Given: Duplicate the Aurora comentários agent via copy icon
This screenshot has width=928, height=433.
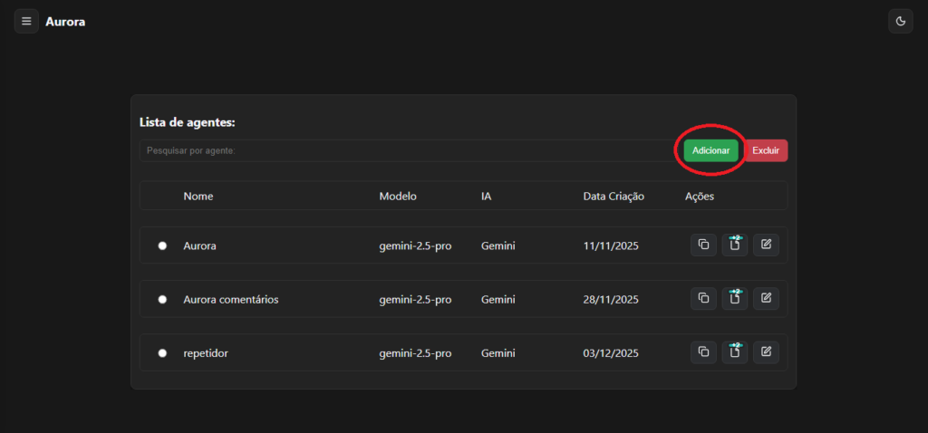Looking at the screenshot, I should pyautogui.click(x=703, y=299).
